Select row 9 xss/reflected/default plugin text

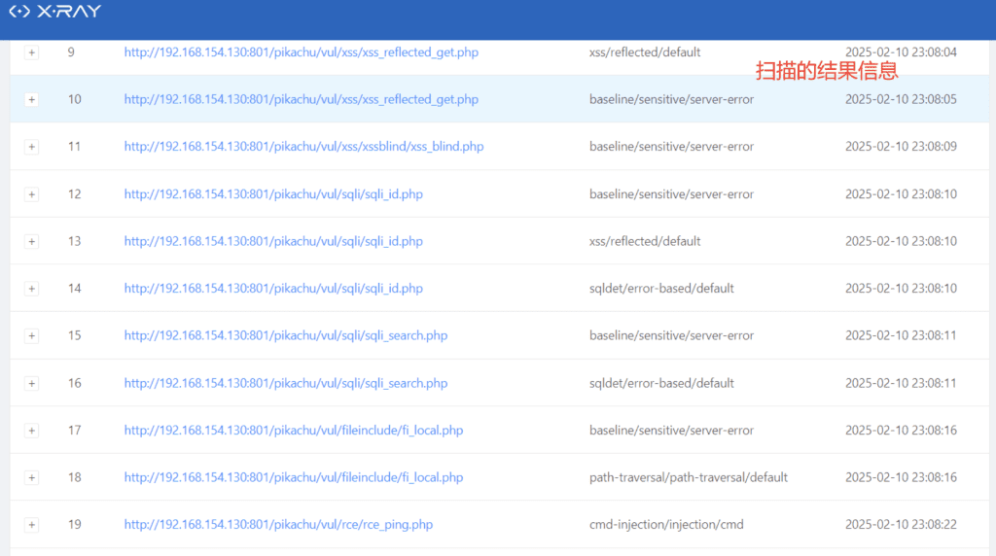pos(645,52)
